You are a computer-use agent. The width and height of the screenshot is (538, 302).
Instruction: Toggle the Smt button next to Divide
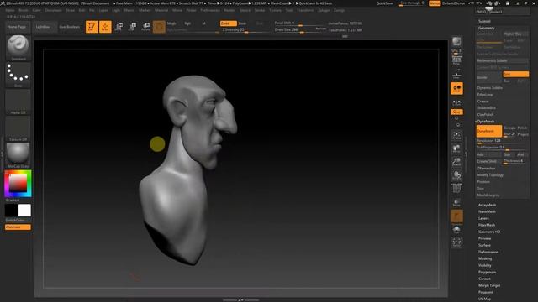coord(515,74)
